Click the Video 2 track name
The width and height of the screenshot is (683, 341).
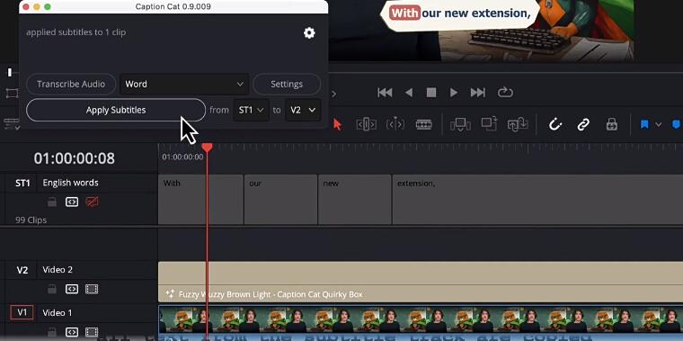[x=58, y=270]
